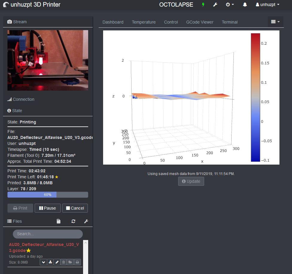Screen dimensions: 292x274
Task: Open file list options with the Files wrench icon
Action: (86, 221)
